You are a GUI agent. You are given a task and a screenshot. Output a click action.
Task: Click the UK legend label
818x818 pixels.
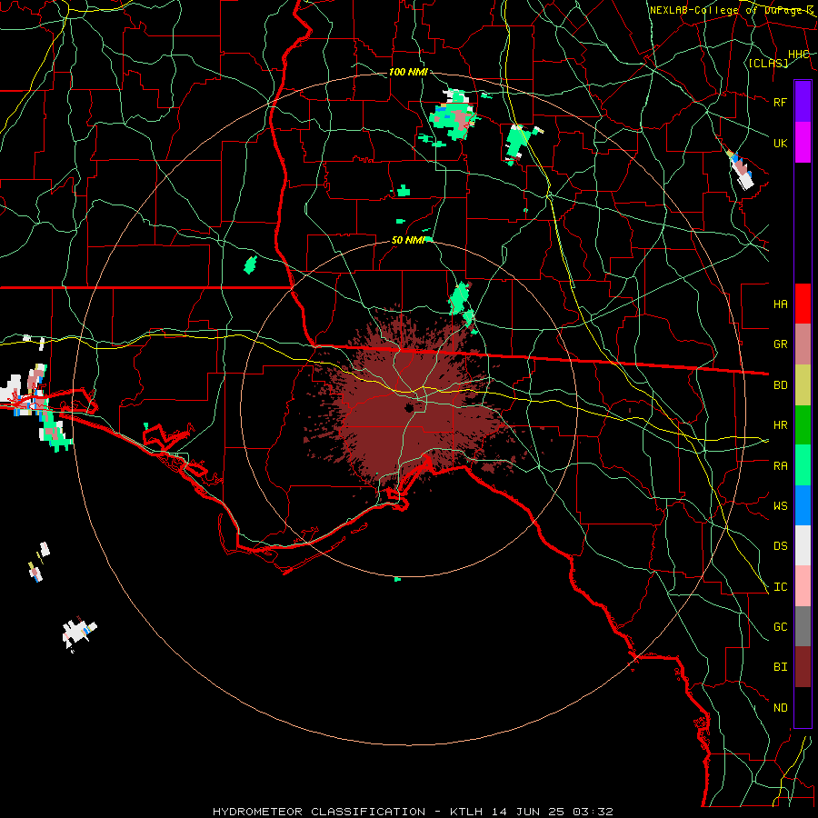coord(781,143)
